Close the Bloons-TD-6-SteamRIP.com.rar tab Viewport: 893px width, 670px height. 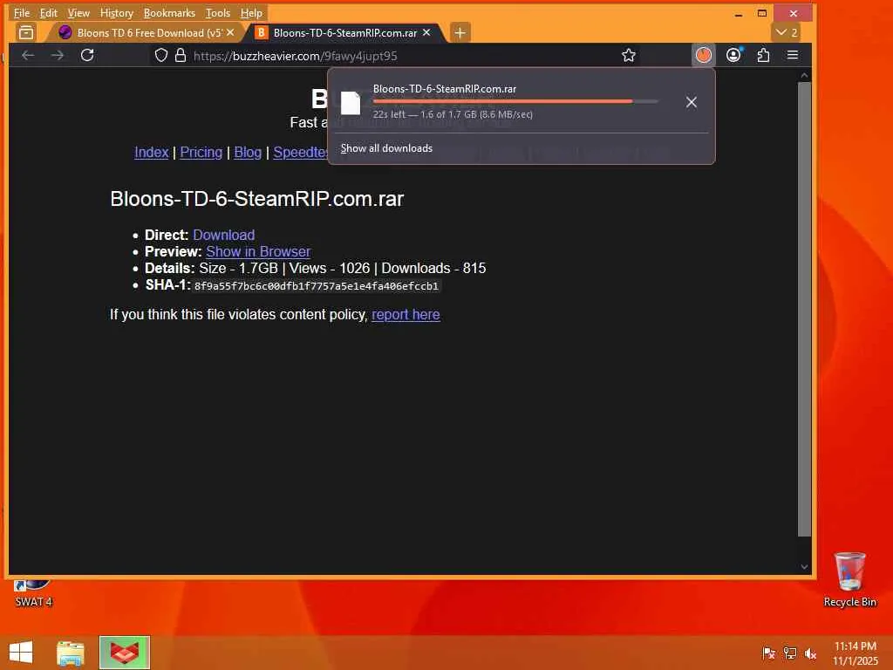click(x=426, y=33)
